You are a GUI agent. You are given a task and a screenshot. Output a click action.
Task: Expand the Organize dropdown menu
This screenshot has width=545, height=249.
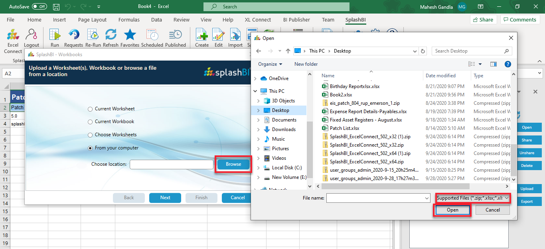tap(270, 64)
